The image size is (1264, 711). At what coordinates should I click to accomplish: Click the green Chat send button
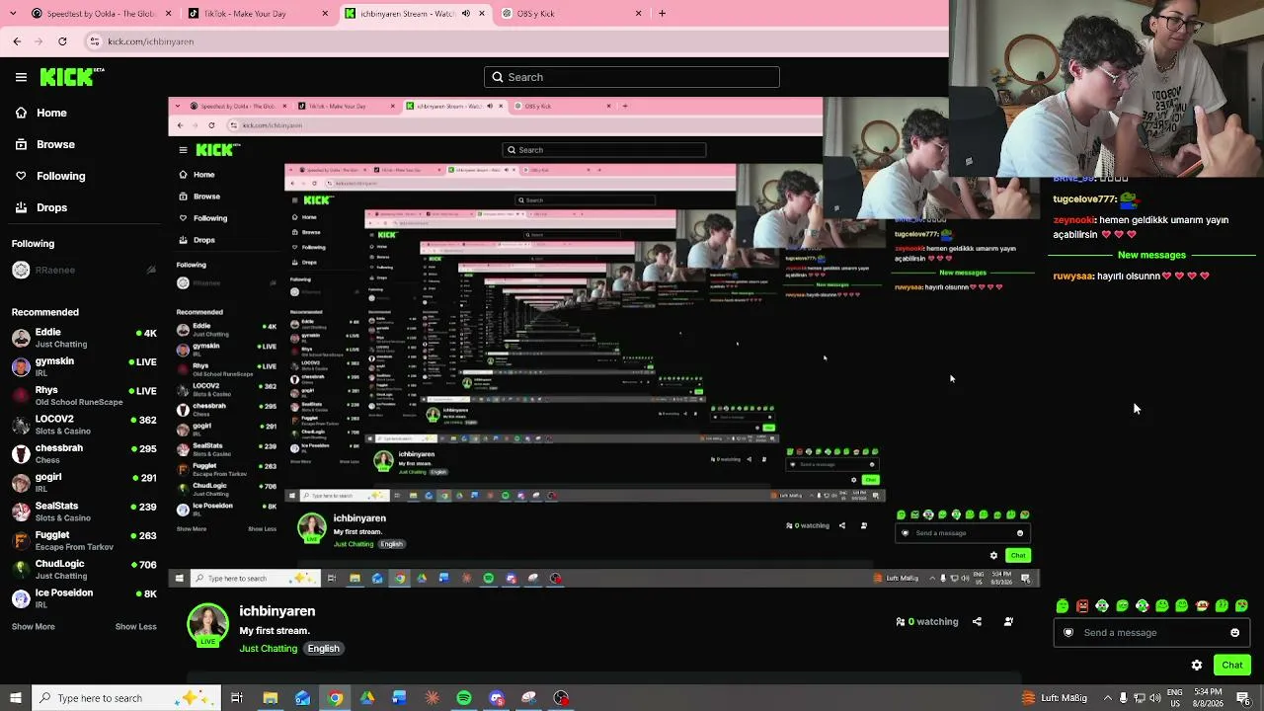click(x=1231, y=666)
